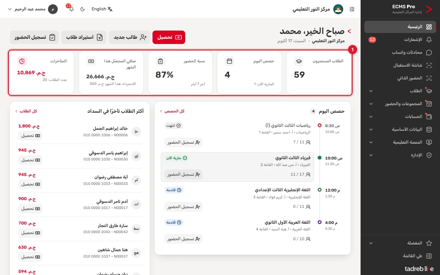Click تسجيل الحضور for رياضيات الثالث الثانوي
440x275 pixels.
[x=184, y=142]
